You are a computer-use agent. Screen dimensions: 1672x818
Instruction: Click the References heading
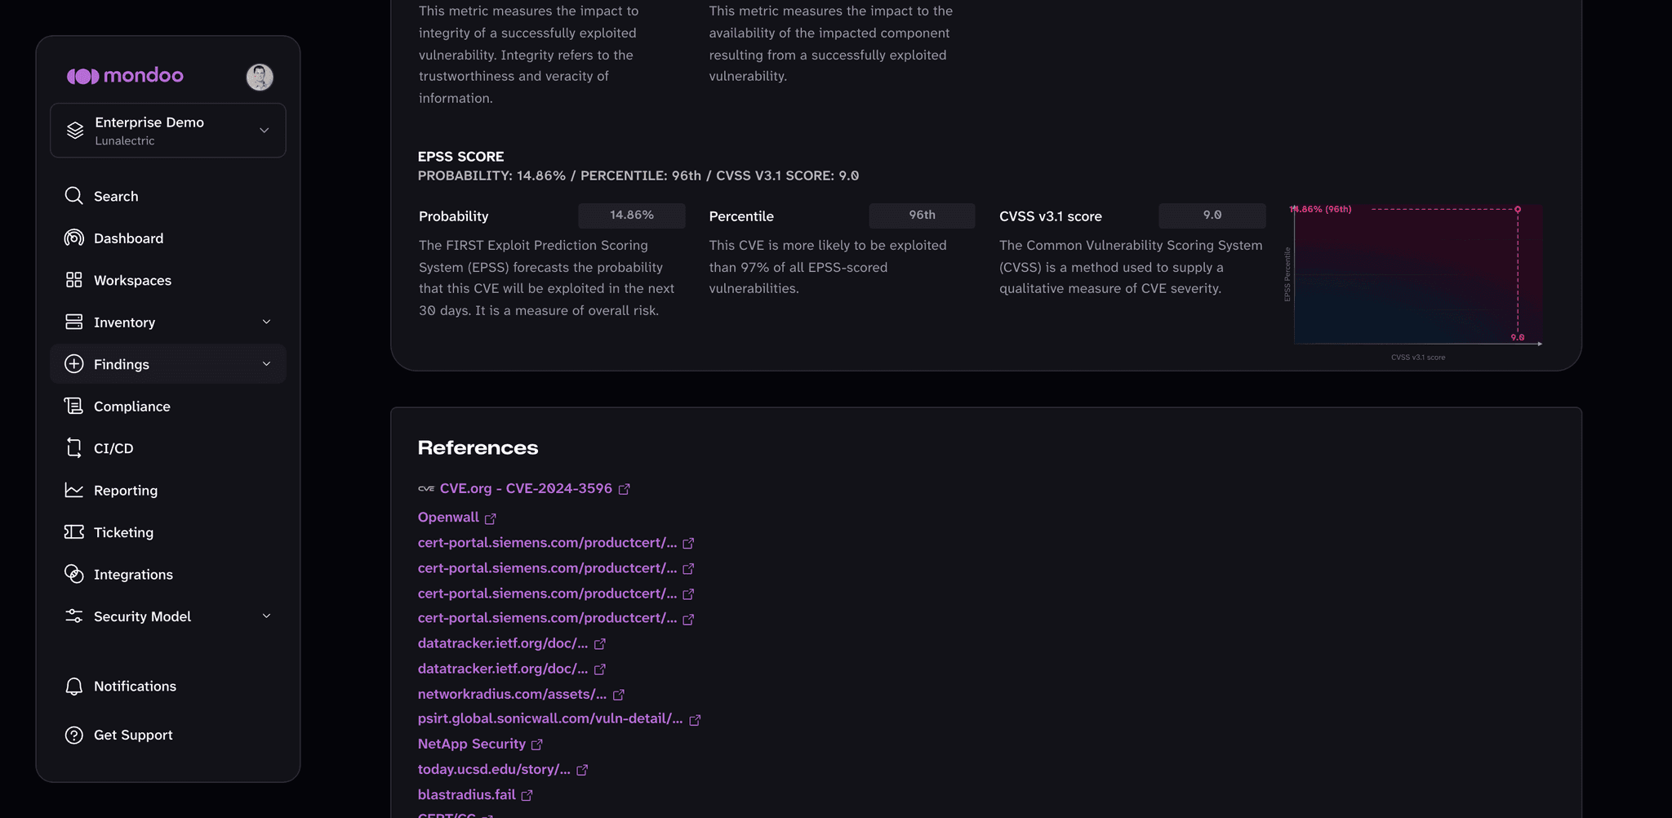point(478,447)
